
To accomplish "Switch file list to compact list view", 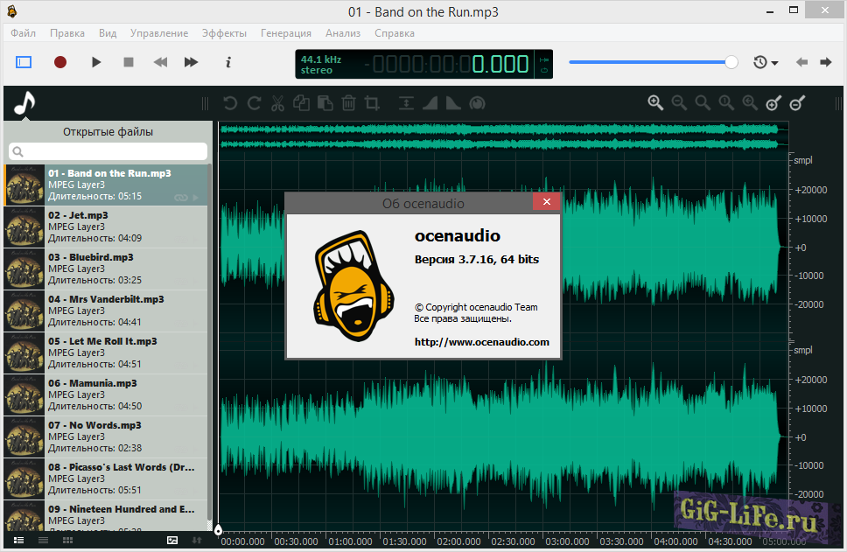I will coord(43,541).
